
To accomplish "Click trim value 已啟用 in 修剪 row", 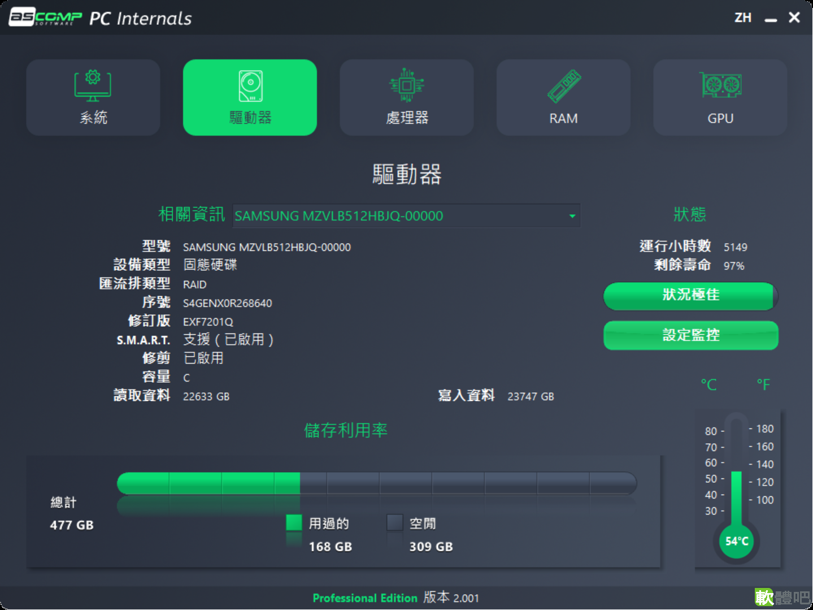I will coord(203,358).
